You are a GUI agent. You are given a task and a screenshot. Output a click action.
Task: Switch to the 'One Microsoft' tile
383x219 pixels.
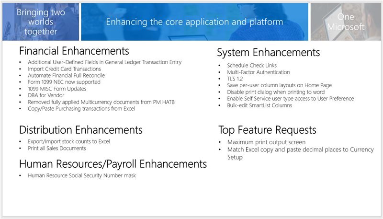click(345, 22)
